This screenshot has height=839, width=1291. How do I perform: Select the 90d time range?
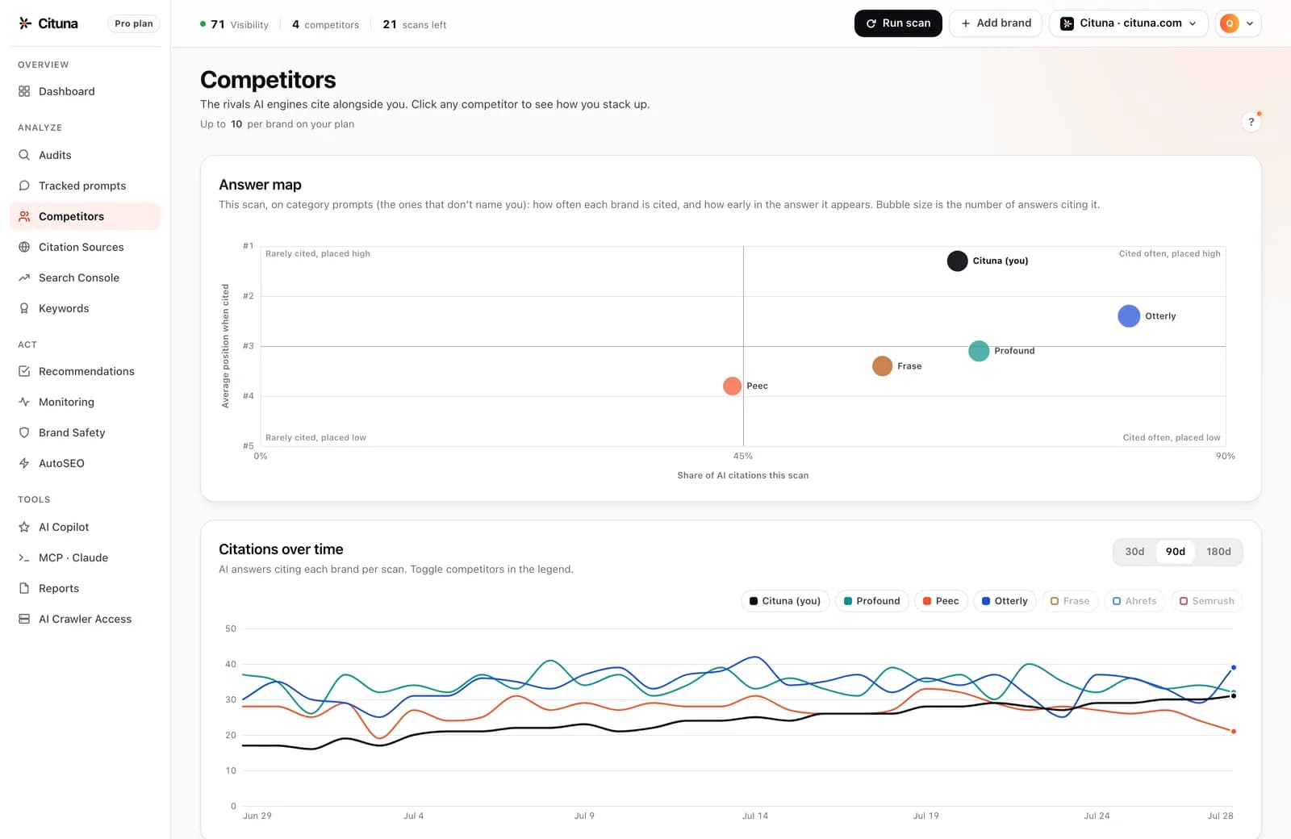(x=1176, y=552)
